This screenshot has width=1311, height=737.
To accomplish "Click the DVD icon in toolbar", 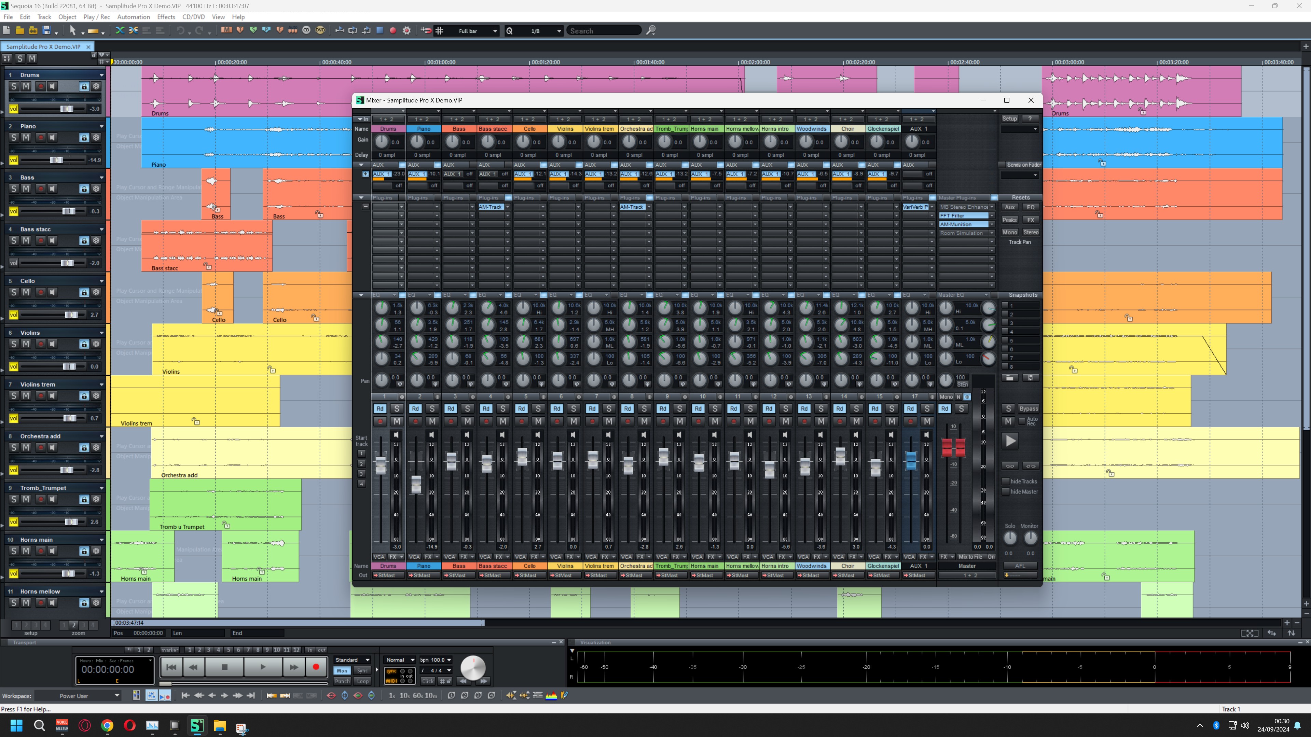I will (320, 30).
